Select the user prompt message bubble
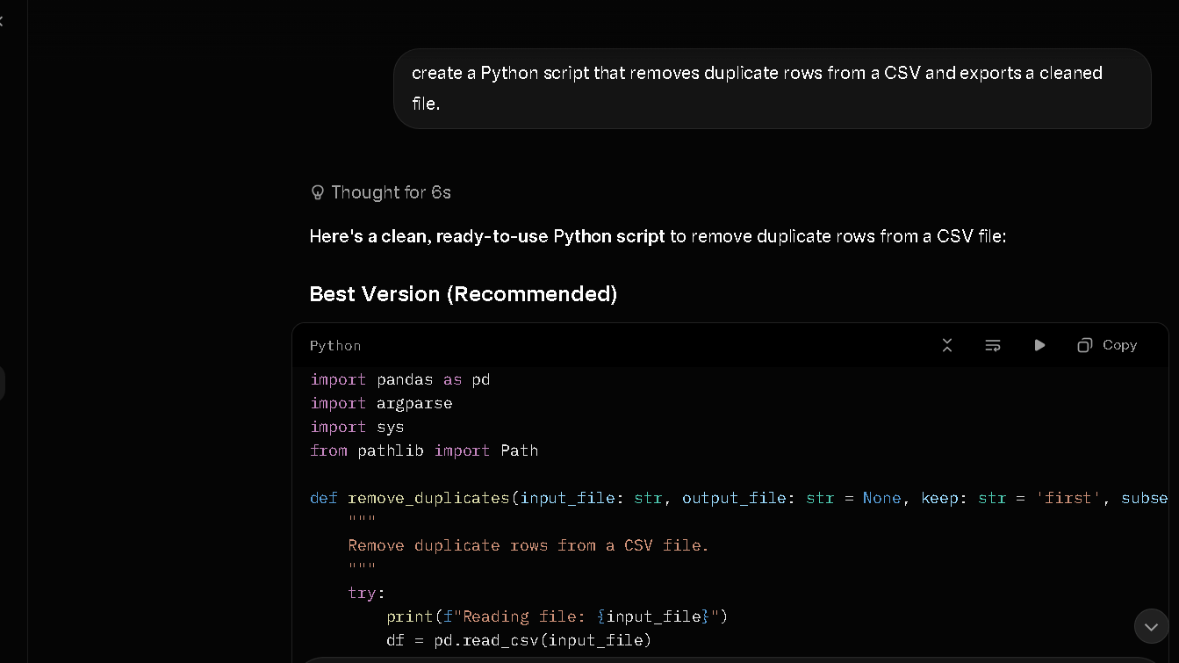Viewport: 1179px width, 663px height. pos(773,89)
